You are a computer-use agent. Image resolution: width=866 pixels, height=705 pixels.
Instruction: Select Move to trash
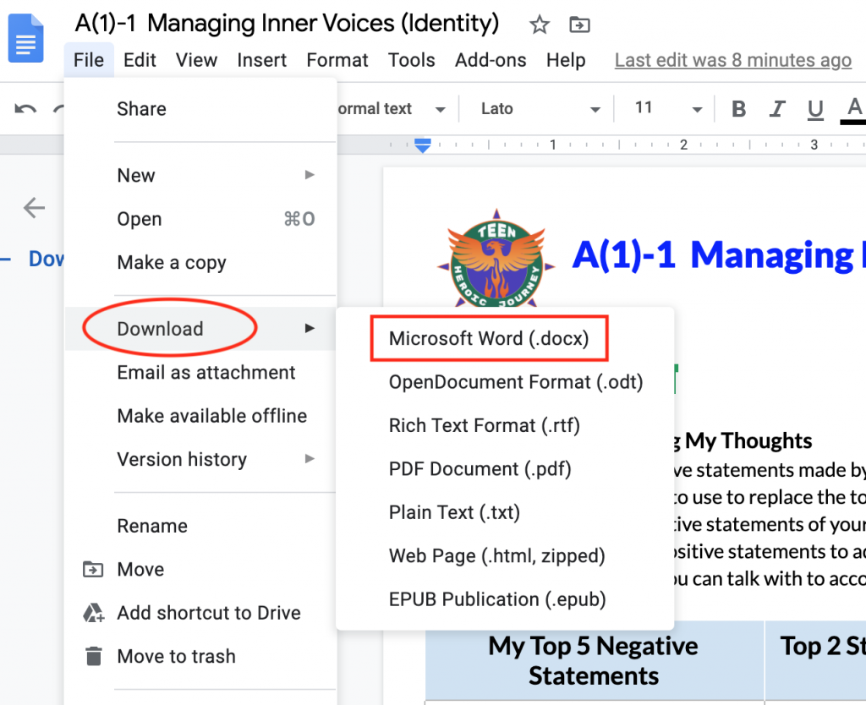pyautogui.click(x=176, y=656)
